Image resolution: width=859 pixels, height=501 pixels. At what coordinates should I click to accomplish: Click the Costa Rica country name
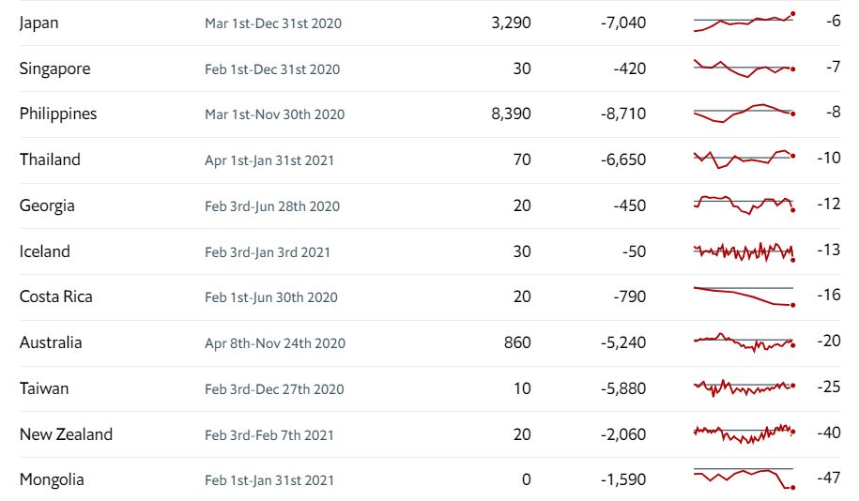tap(55, 296)
